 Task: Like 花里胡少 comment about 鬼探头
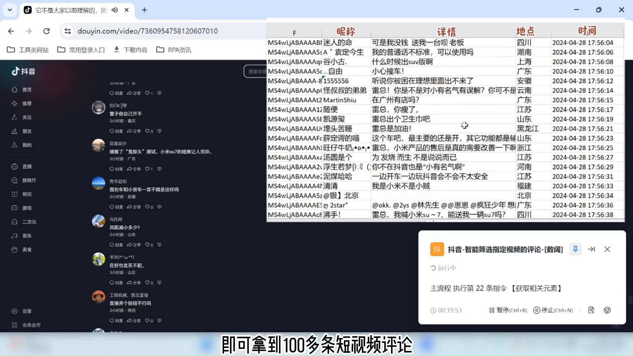pyautogui.click(x=149, y=169)
